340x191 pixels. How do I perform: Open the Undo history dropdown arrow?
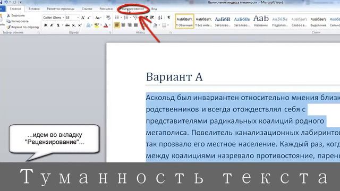(x=10, y=2)
